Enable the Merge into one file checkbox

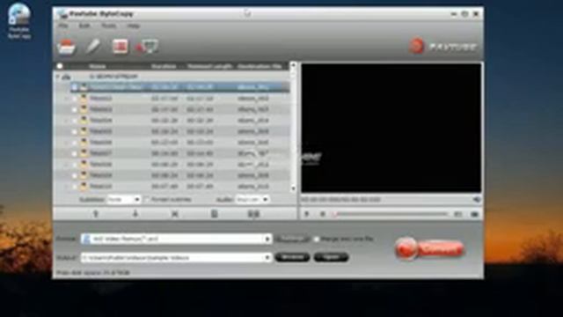coord(317,239)
